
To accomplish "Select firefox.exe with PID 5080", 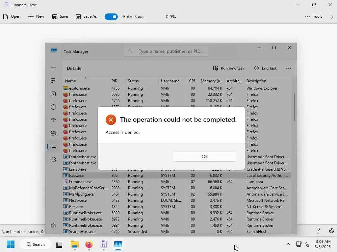I will click(x=177, y=94).
